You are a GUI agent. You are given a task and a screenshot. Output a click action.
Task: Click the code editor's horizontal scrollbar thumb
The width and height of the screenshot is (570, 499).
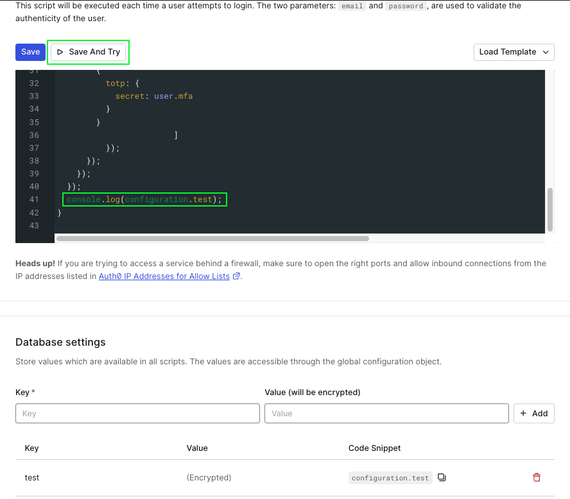[x=212, y=239]
